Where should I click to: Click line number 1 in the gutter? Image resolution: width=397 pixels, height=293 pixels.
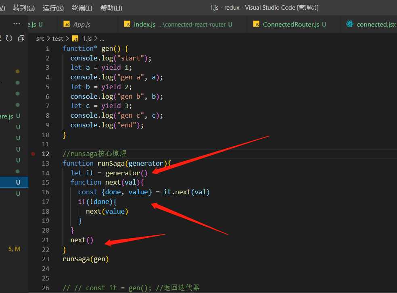47,49
